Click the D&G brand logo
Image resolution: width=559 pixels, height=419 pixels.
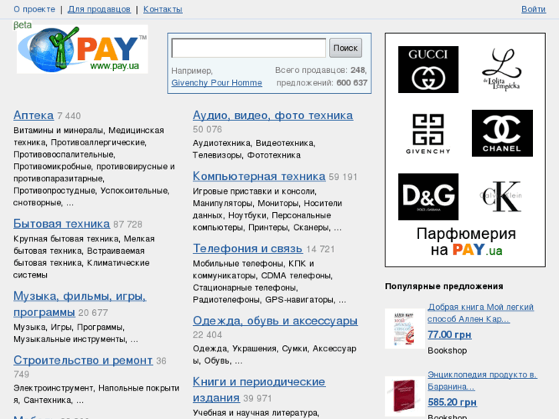coord(428,197)
